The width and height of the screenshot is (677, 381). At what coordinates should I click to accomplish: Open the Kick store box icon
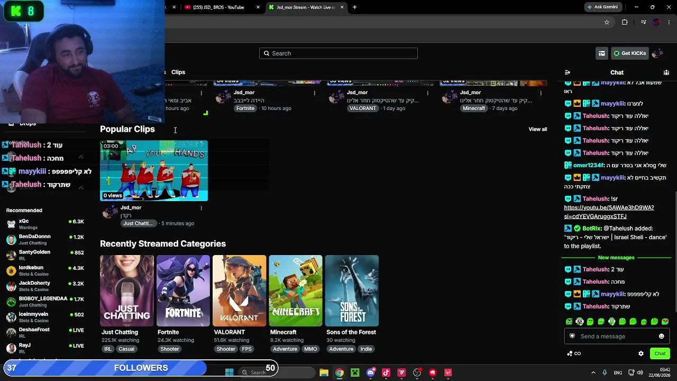602,53
